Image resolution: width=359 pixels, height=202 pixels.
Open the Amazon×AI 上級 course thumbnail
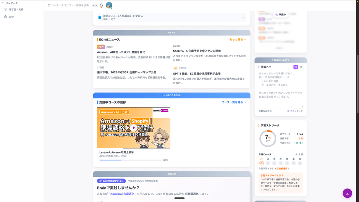pyautogui.click(x=134, y=128)
